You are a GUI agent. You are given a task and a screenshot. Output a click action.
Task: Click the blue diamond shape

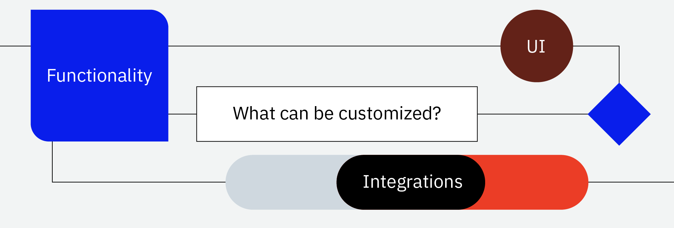[x=619, y=114]
